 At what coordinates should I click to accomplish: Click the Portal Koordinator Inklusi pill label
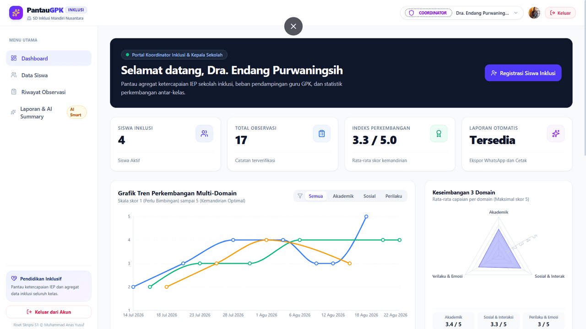point(174,55)
